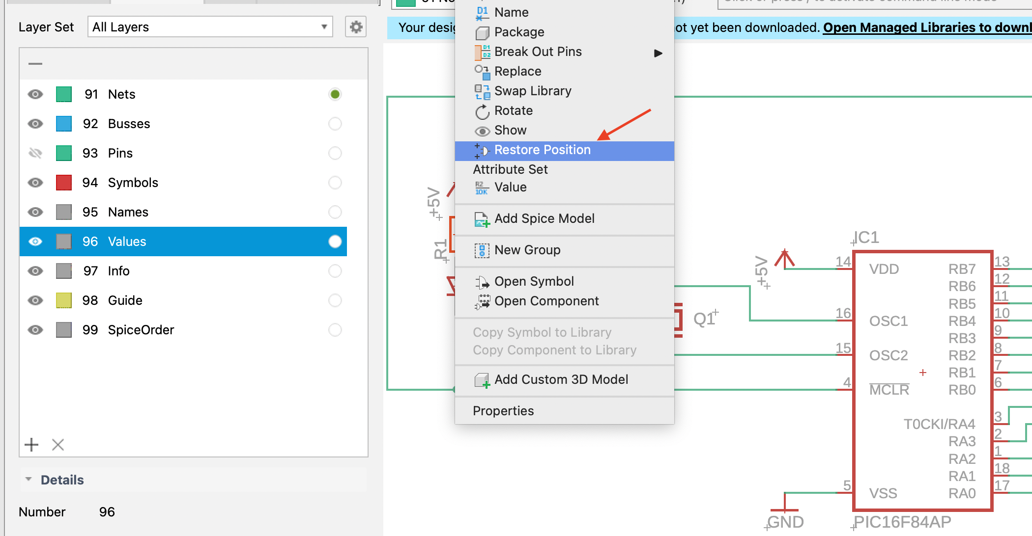The height and width of the screenshot is (536, 1032).
Task: Click the Open Symbol icon
Action: click(482, 282)
